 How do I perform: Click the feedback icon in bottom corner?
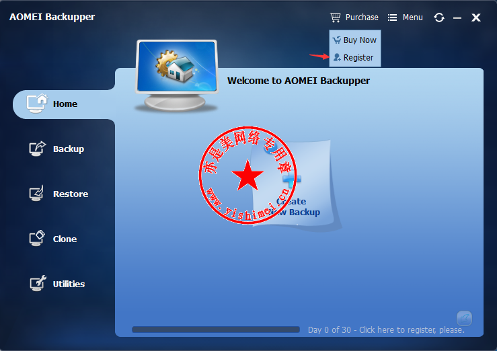click(464, 318)
